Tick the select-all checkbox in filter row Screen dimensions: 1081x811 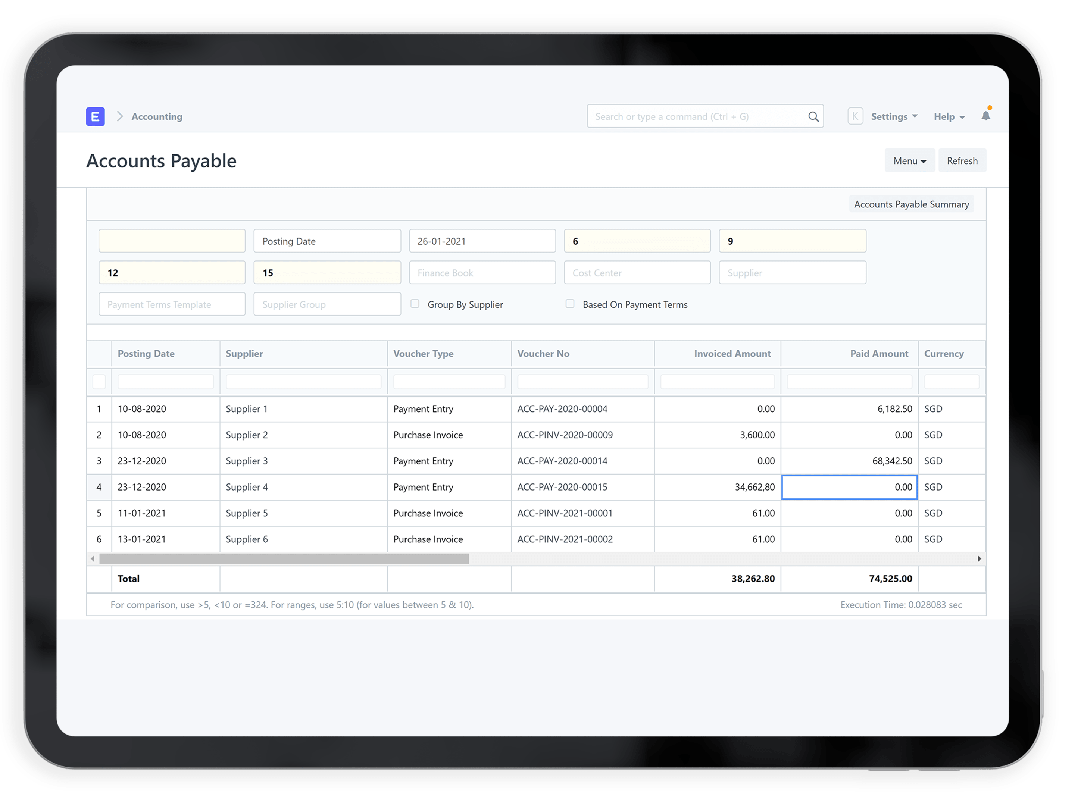(x=99, y=382)
